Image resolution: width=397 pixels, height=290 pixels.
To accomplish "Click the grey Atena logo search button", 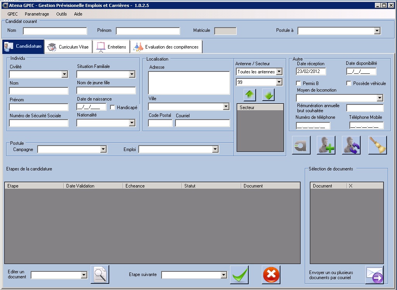I will pos(301,145).
